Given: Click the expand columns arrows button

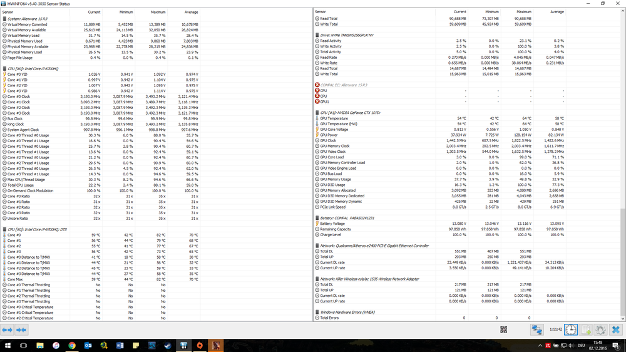Looking at the screenshot, I should click(x=8, y=329).
